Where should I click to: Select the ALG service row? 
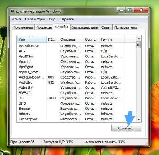76,51
